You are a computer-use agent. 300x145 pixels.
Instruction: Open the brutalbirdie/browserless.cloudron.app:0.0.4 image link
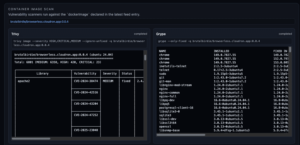coord(39,22)
